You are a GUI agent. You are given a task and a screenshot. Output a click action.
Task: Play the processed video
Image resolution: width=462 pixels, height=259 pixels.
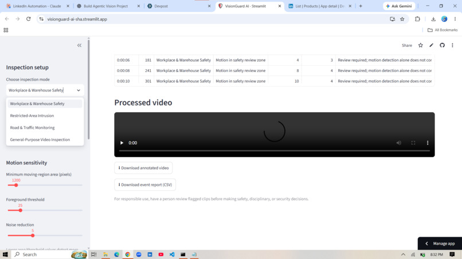122,143
